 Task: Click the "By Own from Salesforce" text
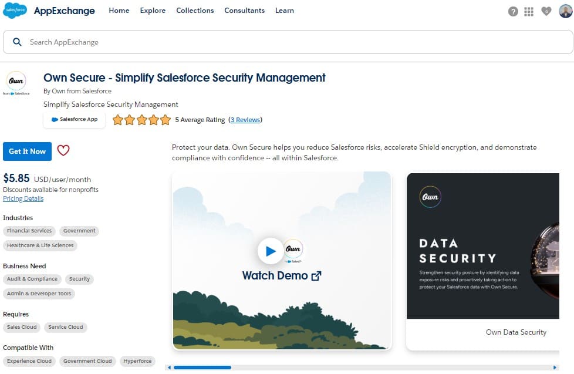tap(77, 91)
